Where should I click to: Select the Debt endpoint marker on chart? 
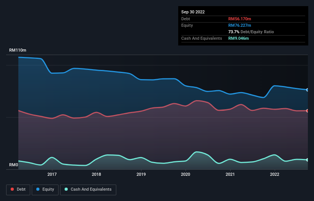(307, 110)
